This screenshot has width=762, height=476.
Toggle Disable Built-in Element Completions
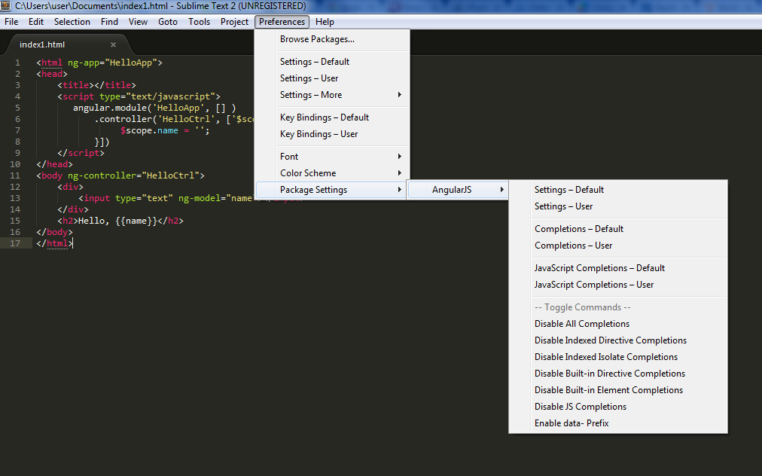coord(618,390)
